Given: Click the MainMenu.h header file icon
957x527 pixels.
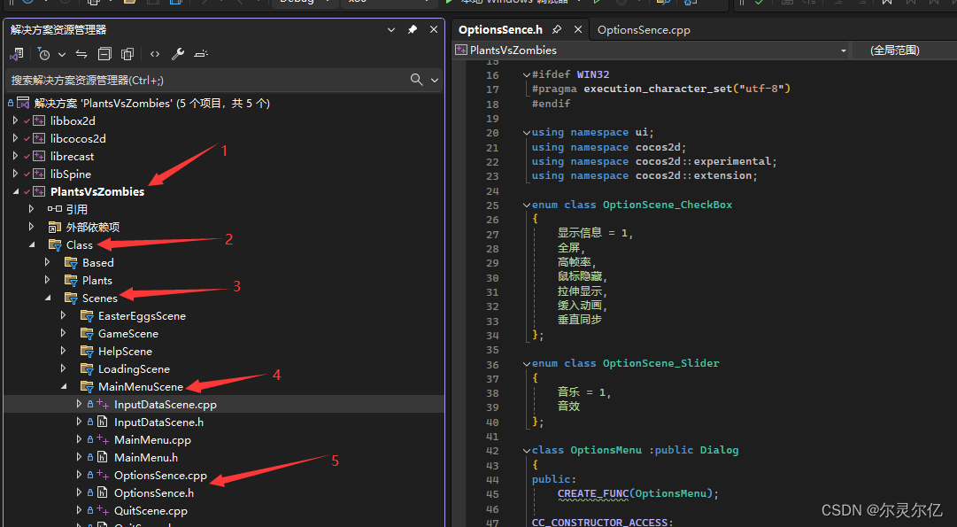Looking at the screenshot, I should (103, 457).
